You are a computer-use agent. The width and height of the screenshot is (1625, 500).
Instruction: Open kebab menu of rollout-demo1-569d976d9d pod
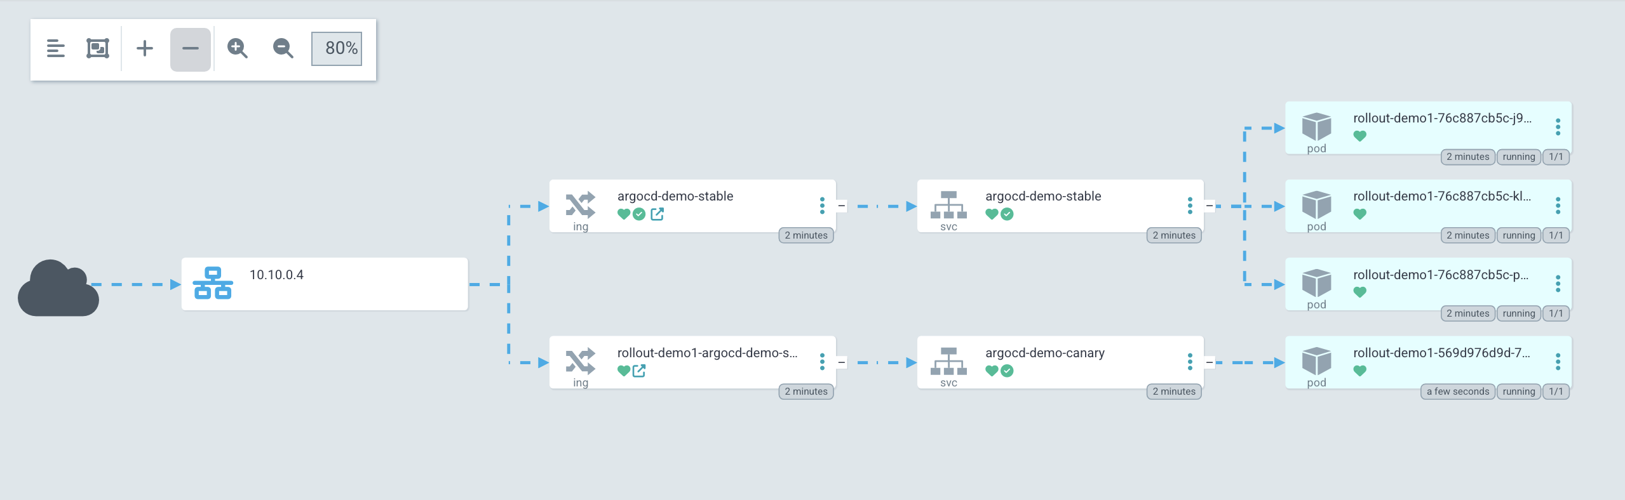[x=1558, y=362]
